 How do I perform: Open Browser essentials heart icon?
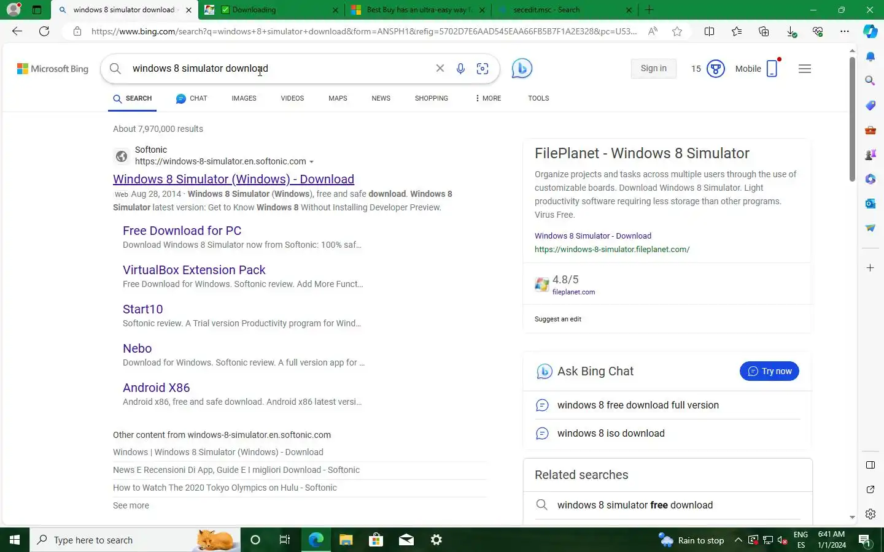tap(818, 31)
